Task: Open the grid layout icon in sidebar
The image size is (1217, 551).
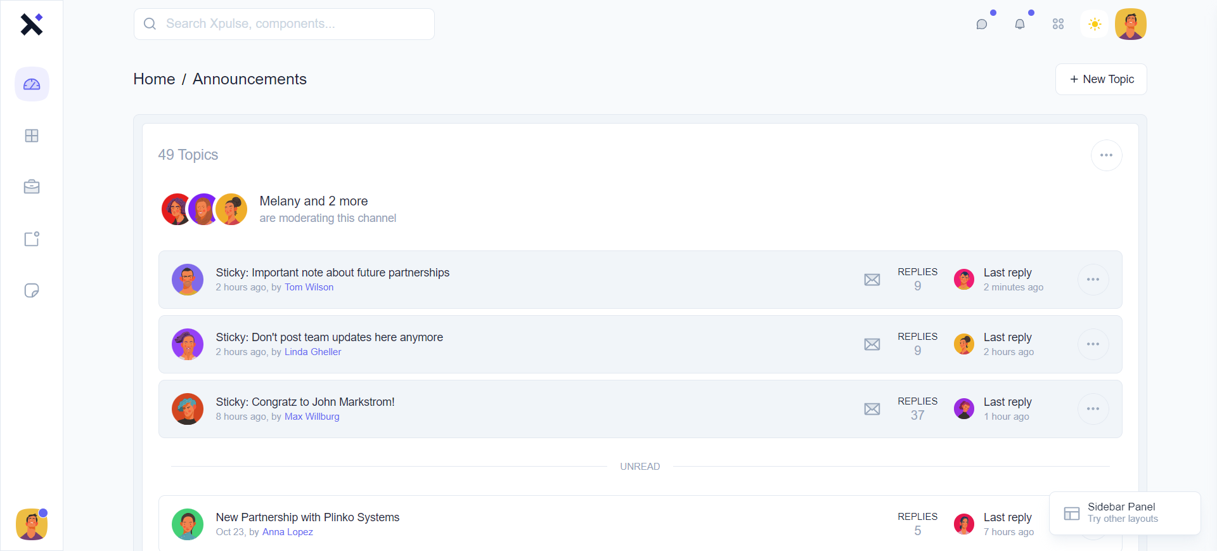Action: pyautogui.click(x=32, y=136)
